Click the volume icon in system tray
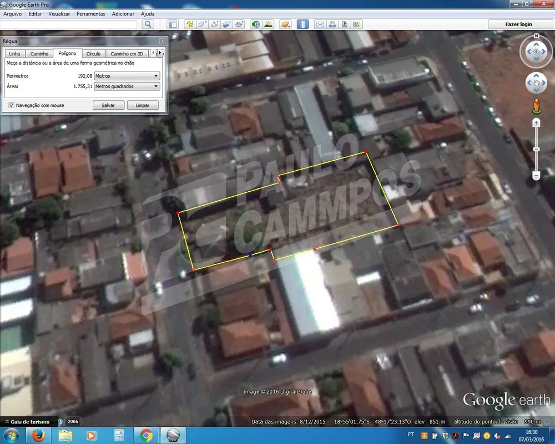 498,436
